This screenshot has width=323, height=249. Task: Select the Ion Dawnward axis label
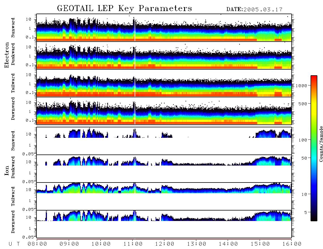[13, 222]
